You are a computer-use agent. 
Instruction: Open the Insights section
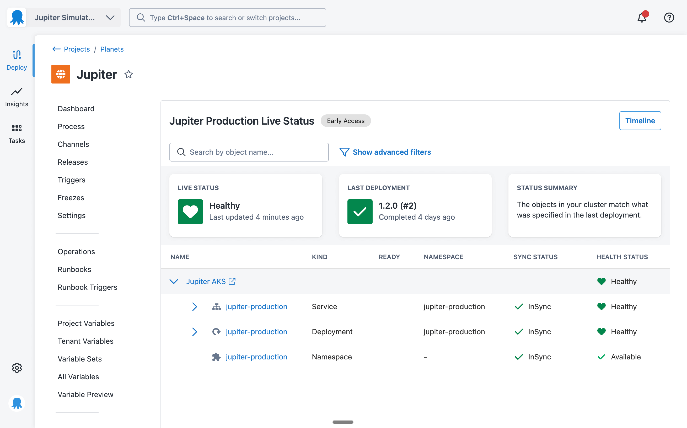pos(17,97)
